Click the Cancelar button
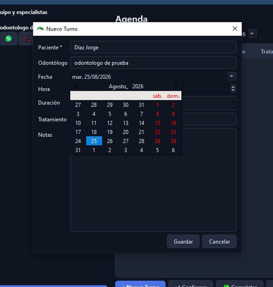Viewport: 273px width, 287px height. 219,241
